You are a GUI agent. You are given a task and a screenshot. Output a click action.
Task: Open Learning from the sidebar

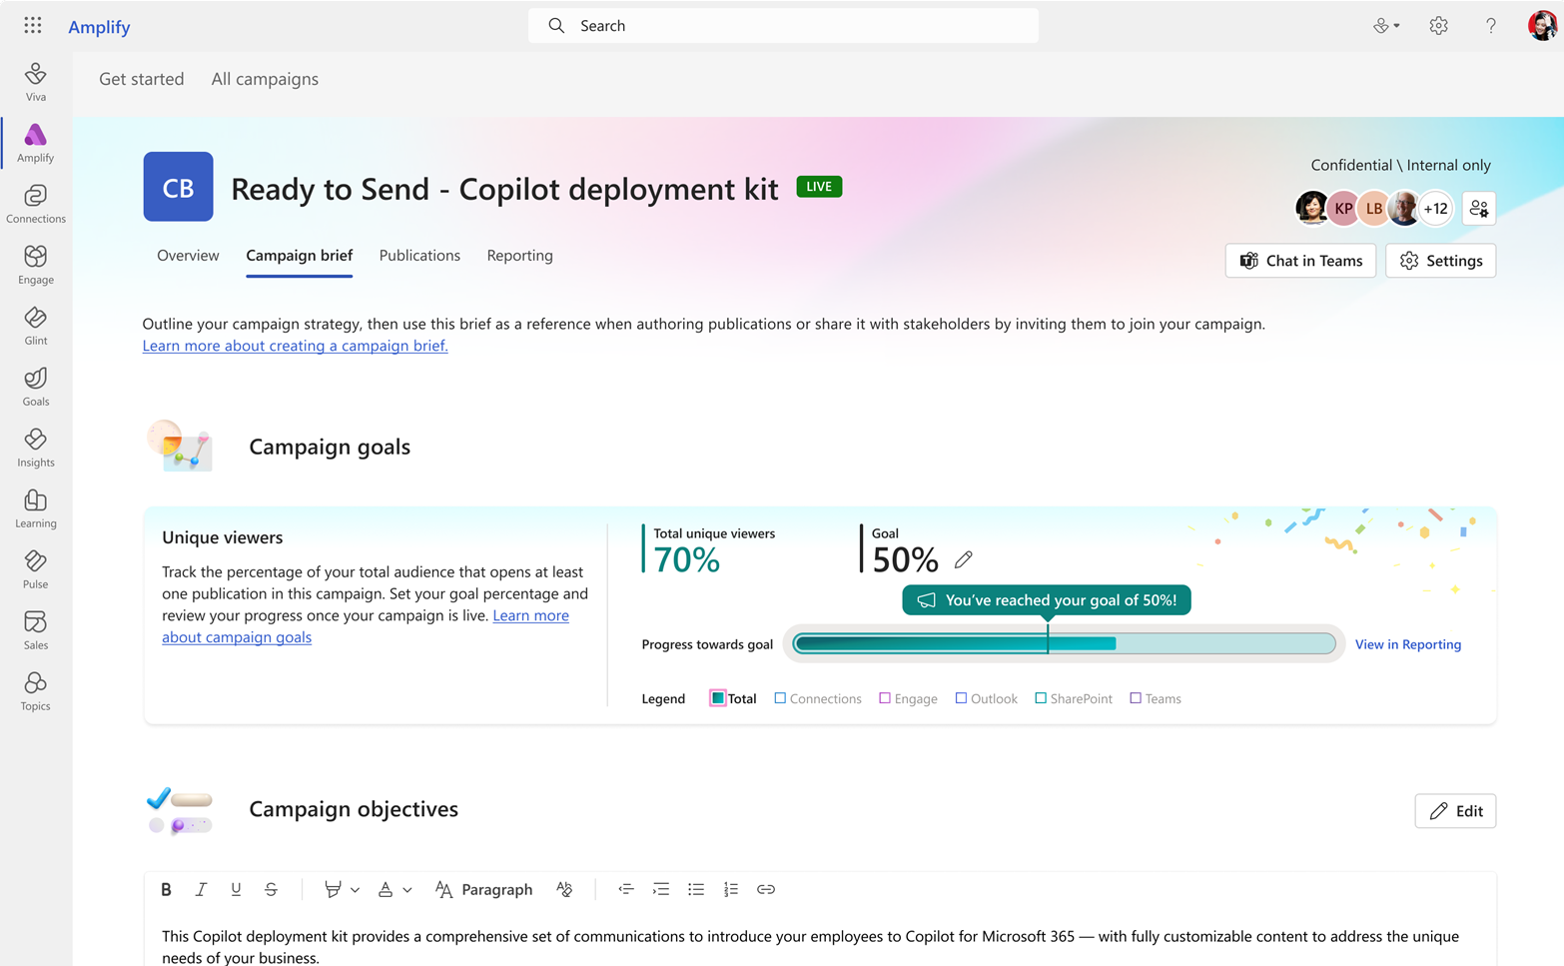click(36, 508)
